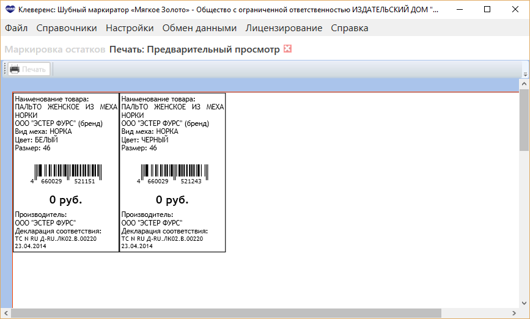Click the vertical scrollbar thumb
This screenshot has width=530, height=319.
click(524, 119)
